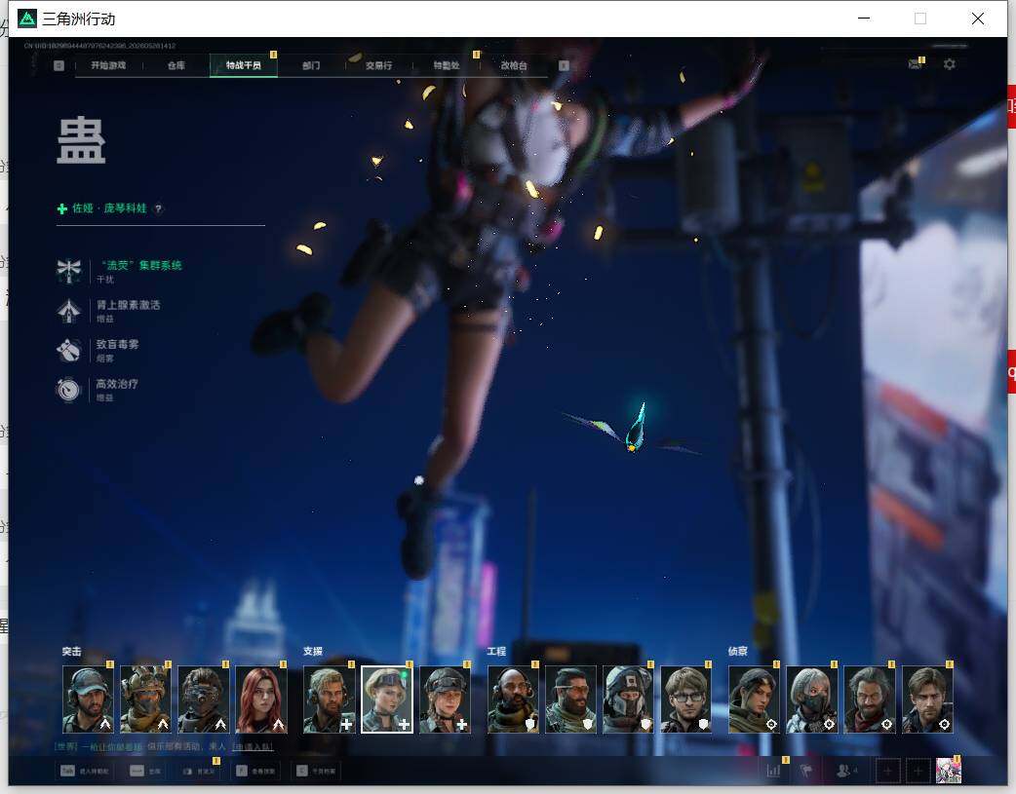1016x794 pixels.
Task: Select fourth 工程 operator wearing glasses
Action: pos(686,699)
